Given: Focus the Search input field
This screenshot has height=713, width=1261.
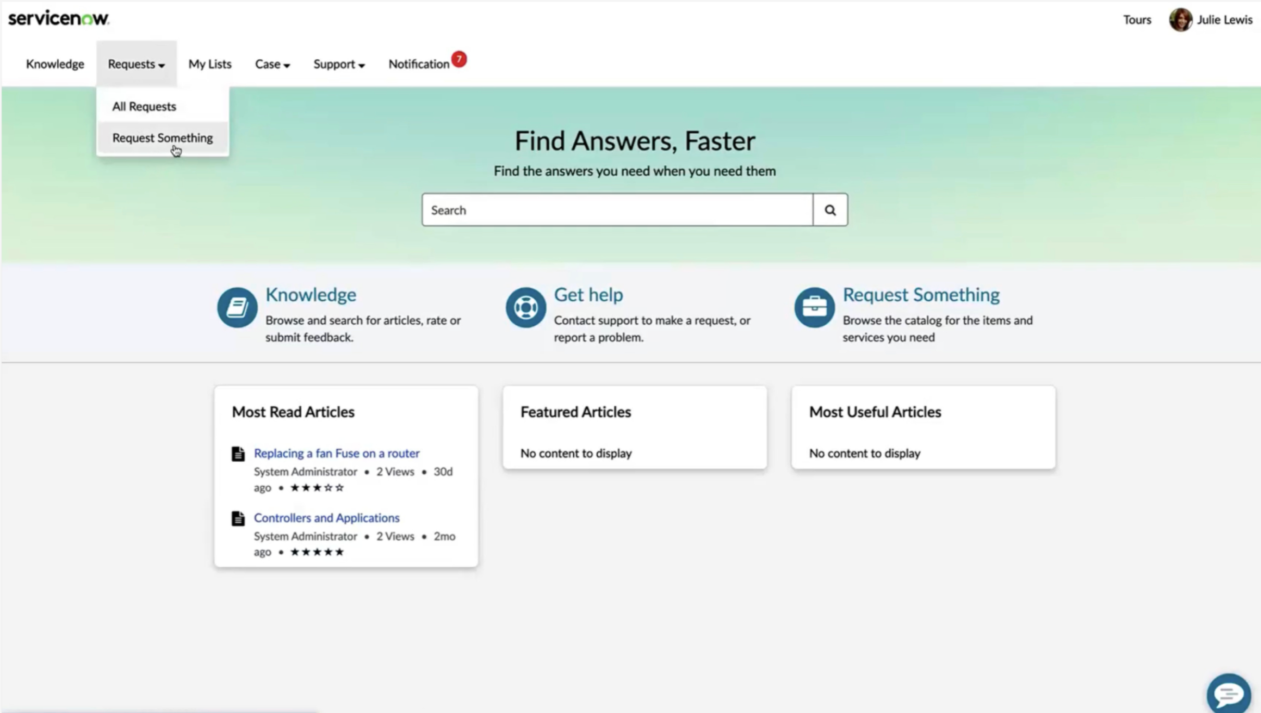Looking at the screenshot, I should click(617, 210).
